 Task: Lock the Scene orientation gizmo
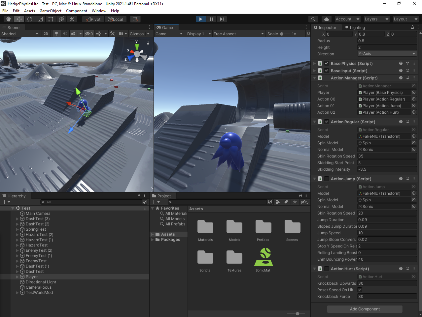148,43
